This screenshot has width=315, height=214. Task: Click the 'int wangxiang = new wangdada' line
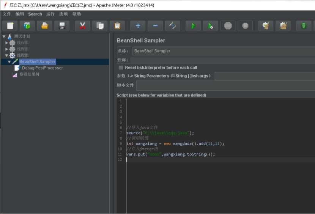pyautogui.click(x=175, y=144)
